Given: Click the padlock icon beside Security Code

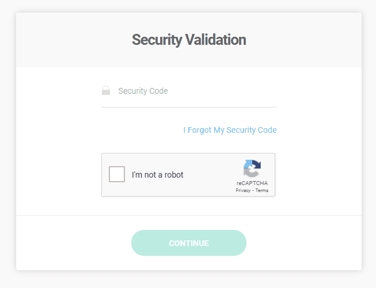Looking at the screenshot, I should pyautogui.click(x=106, y=91).
